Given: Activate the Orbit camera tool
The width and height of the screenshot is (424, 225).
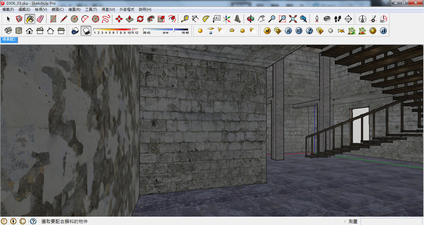Looking at the screenshot, I should point(251,19).
